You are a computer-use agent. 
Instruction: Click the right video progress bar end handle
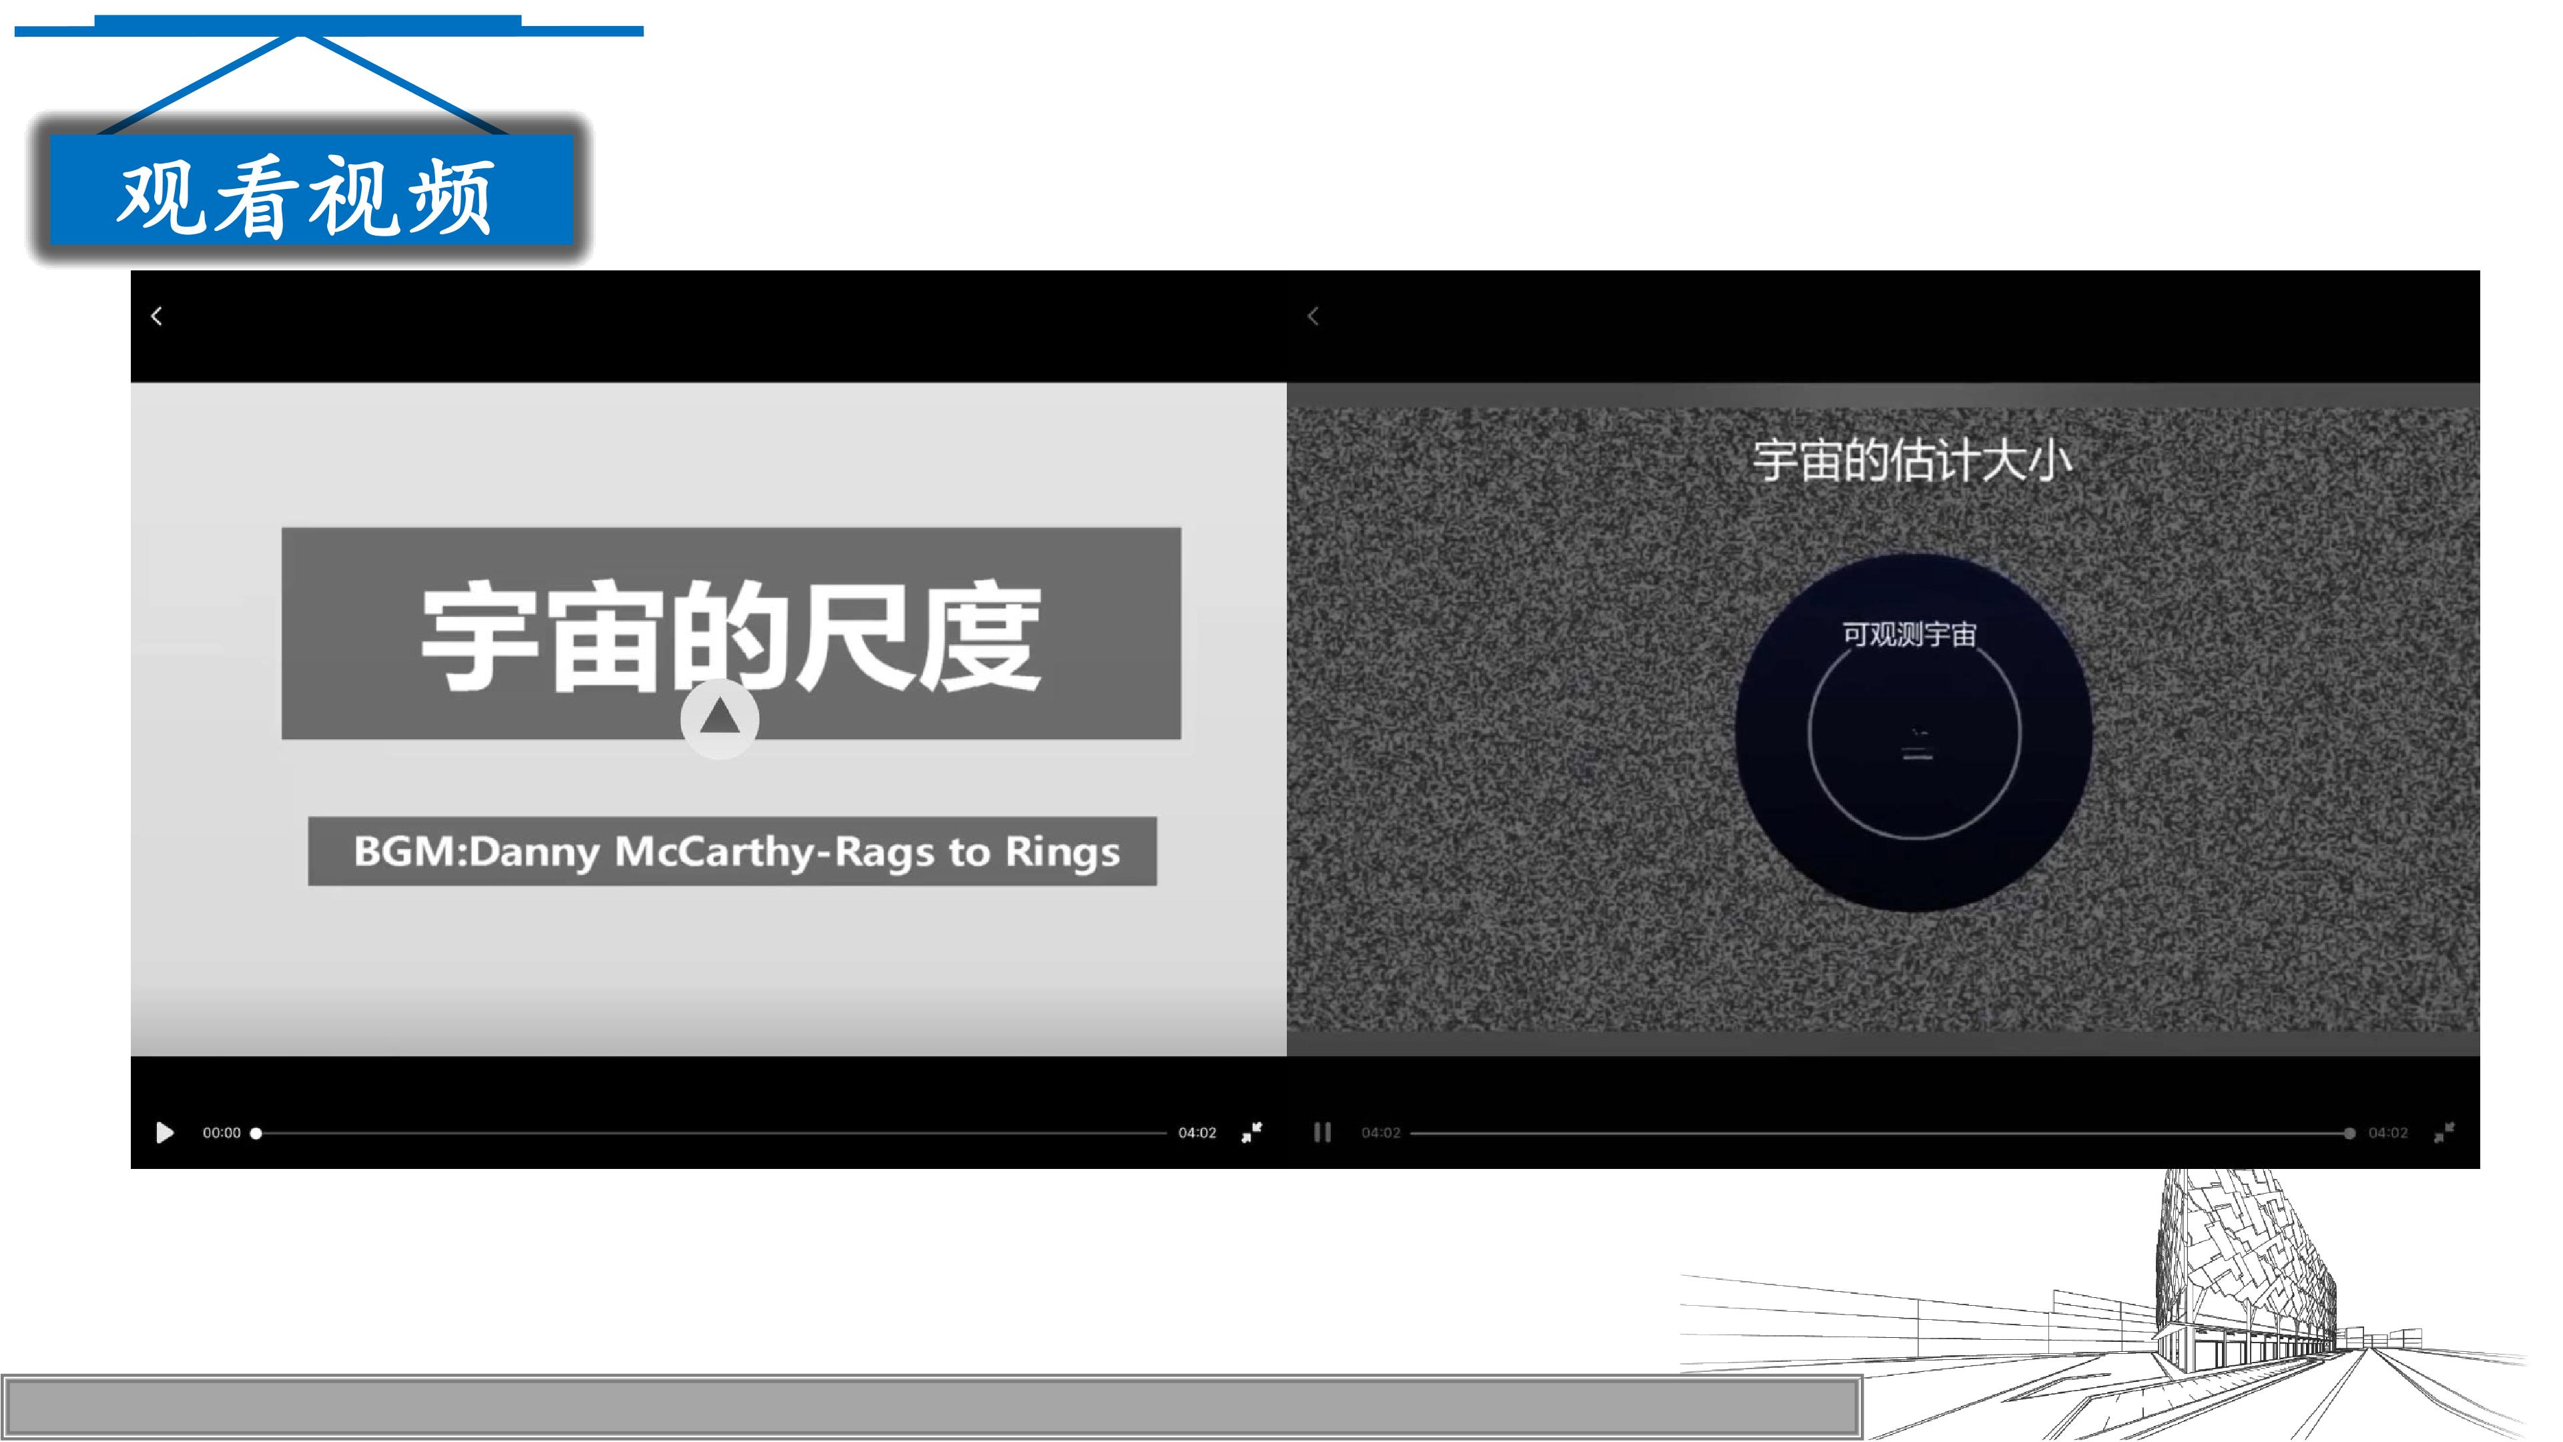pyautogui.click(x=2349, y=1134)
